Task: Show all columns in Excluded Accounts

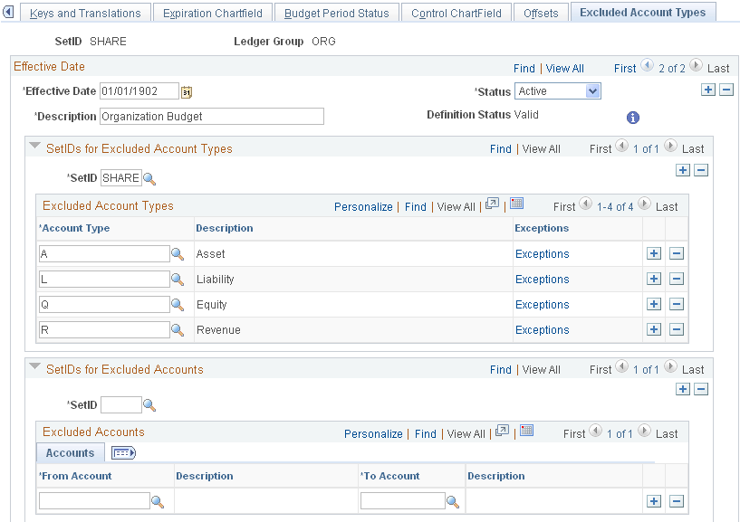Action: point(123,453)
